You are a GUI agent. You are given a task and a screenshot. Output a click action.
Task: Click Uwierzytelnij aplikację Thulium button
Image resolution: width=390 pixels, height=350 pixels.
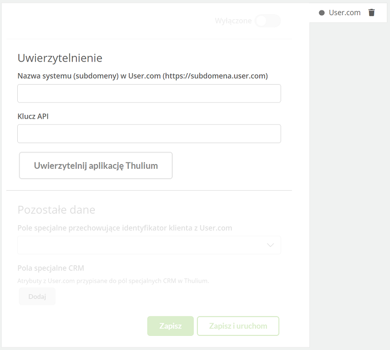point(96,166)
